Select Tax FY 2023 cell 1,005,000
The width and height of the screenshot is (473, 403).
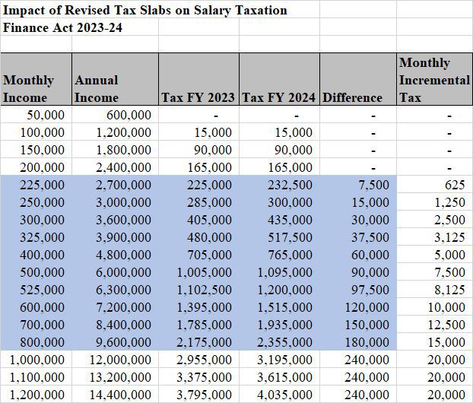pyautogui.click(x=198, y=271)
